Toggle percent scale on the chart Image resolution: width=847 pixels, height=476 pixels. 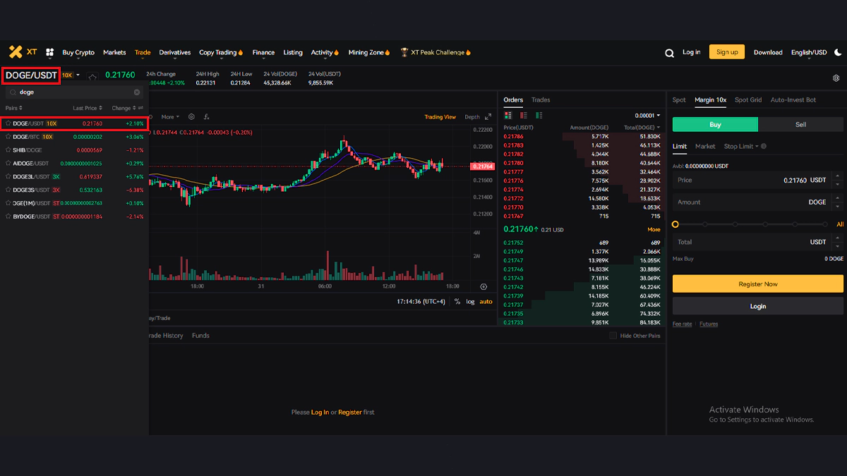pos(457,302)
